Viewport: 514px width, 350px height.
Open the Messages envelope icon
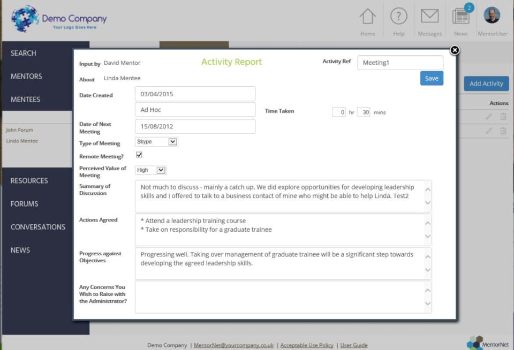[430, 16]
